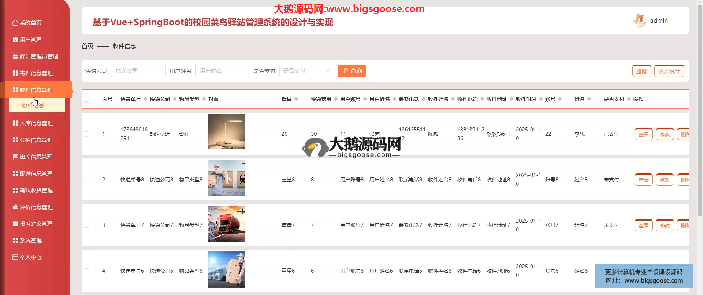Click the 评价信息管理 sidebar icon

point(15,207)
